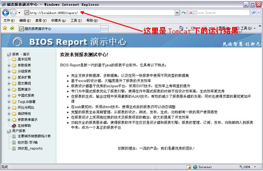Image resolution: width=263 pixels, height=171 pixels.
Task: Expand the 中国式报表 tree folder
Action: (x=9, y=95)
